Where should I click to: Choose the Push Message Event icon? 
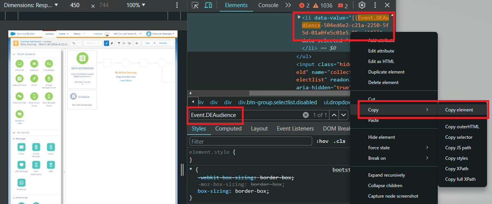click(49, 96)
